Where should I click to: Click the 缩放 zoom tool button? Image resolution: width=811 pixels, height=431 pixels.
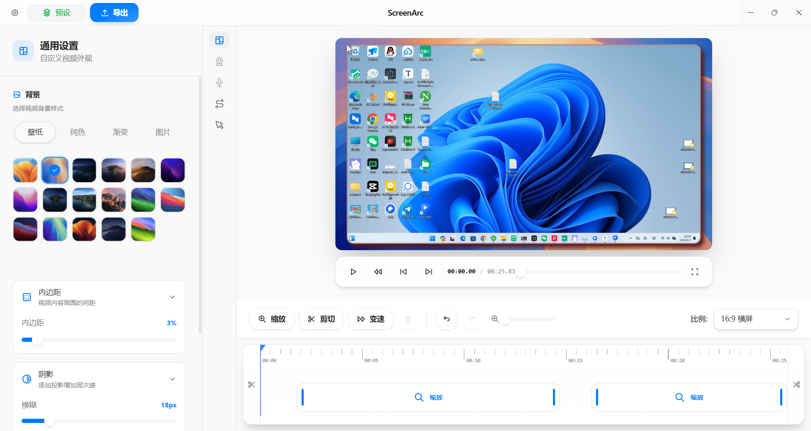pyautogui.click(x=272, y=319)
